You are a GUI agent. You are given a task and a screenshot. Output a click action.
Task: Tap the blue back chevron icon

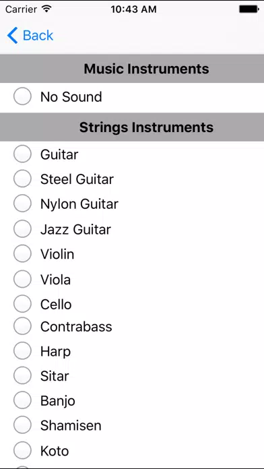tap(12, 35)
